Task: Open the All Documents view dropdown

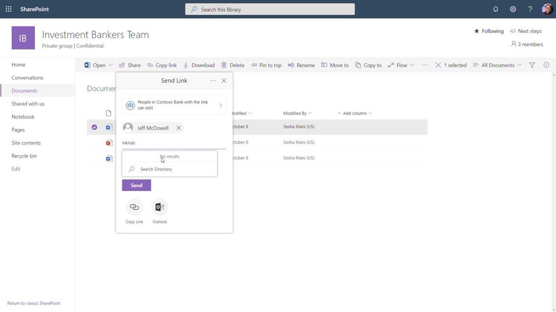Action: 497,65
